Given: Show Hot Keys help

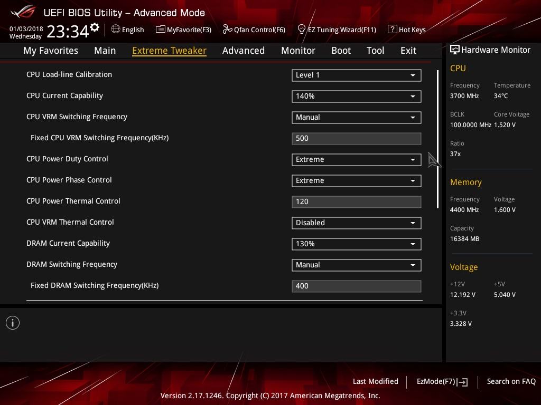Looking at the screenshot, I should [407, 30].
